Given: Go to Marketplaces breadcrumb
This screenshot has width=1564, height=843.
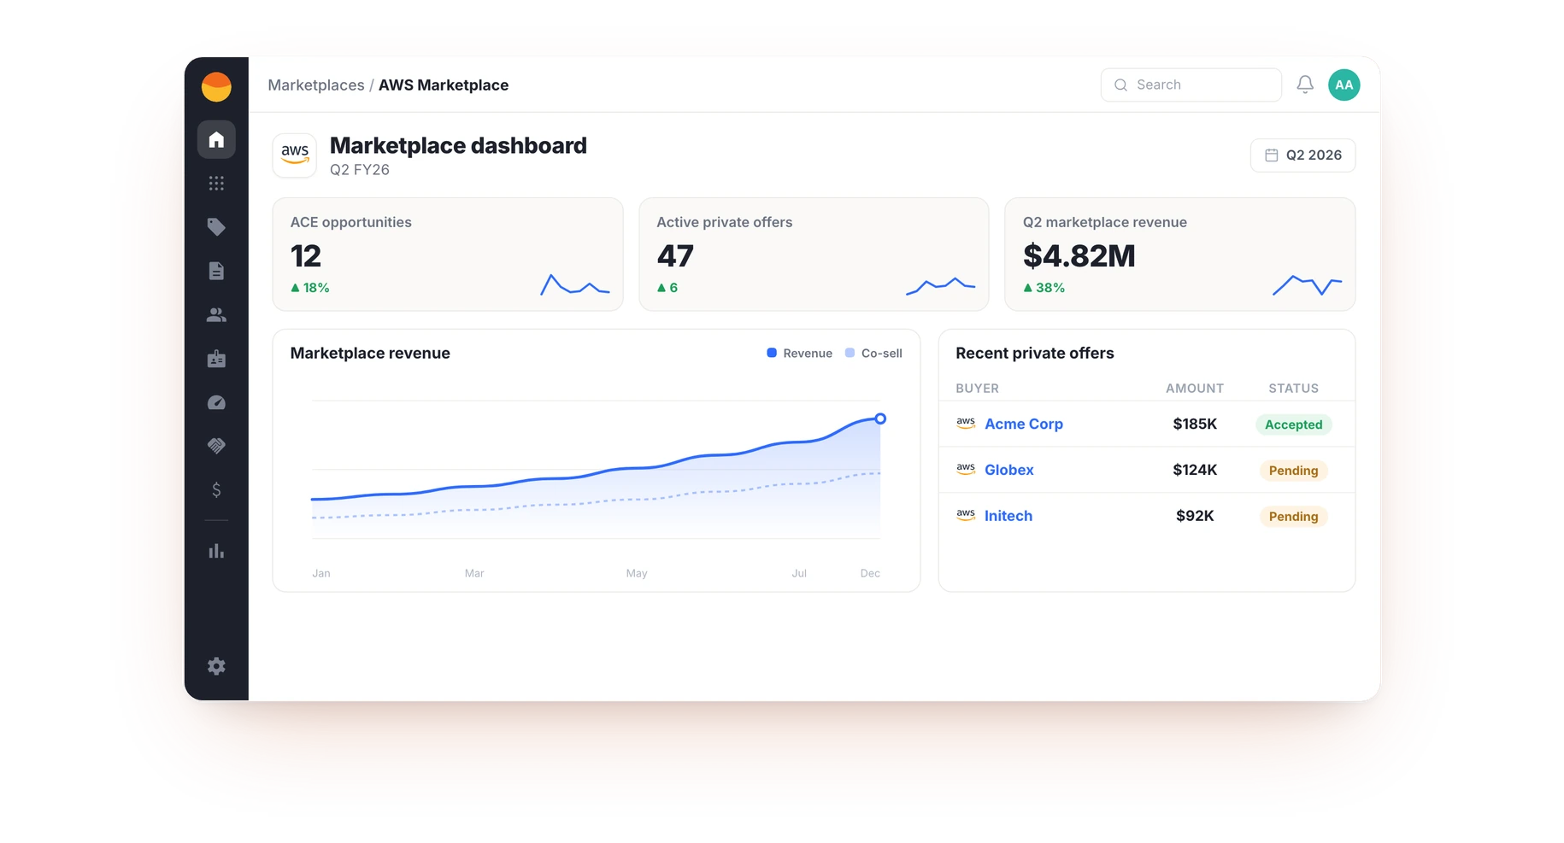Looking at the screenshot, I should (316, 85).
